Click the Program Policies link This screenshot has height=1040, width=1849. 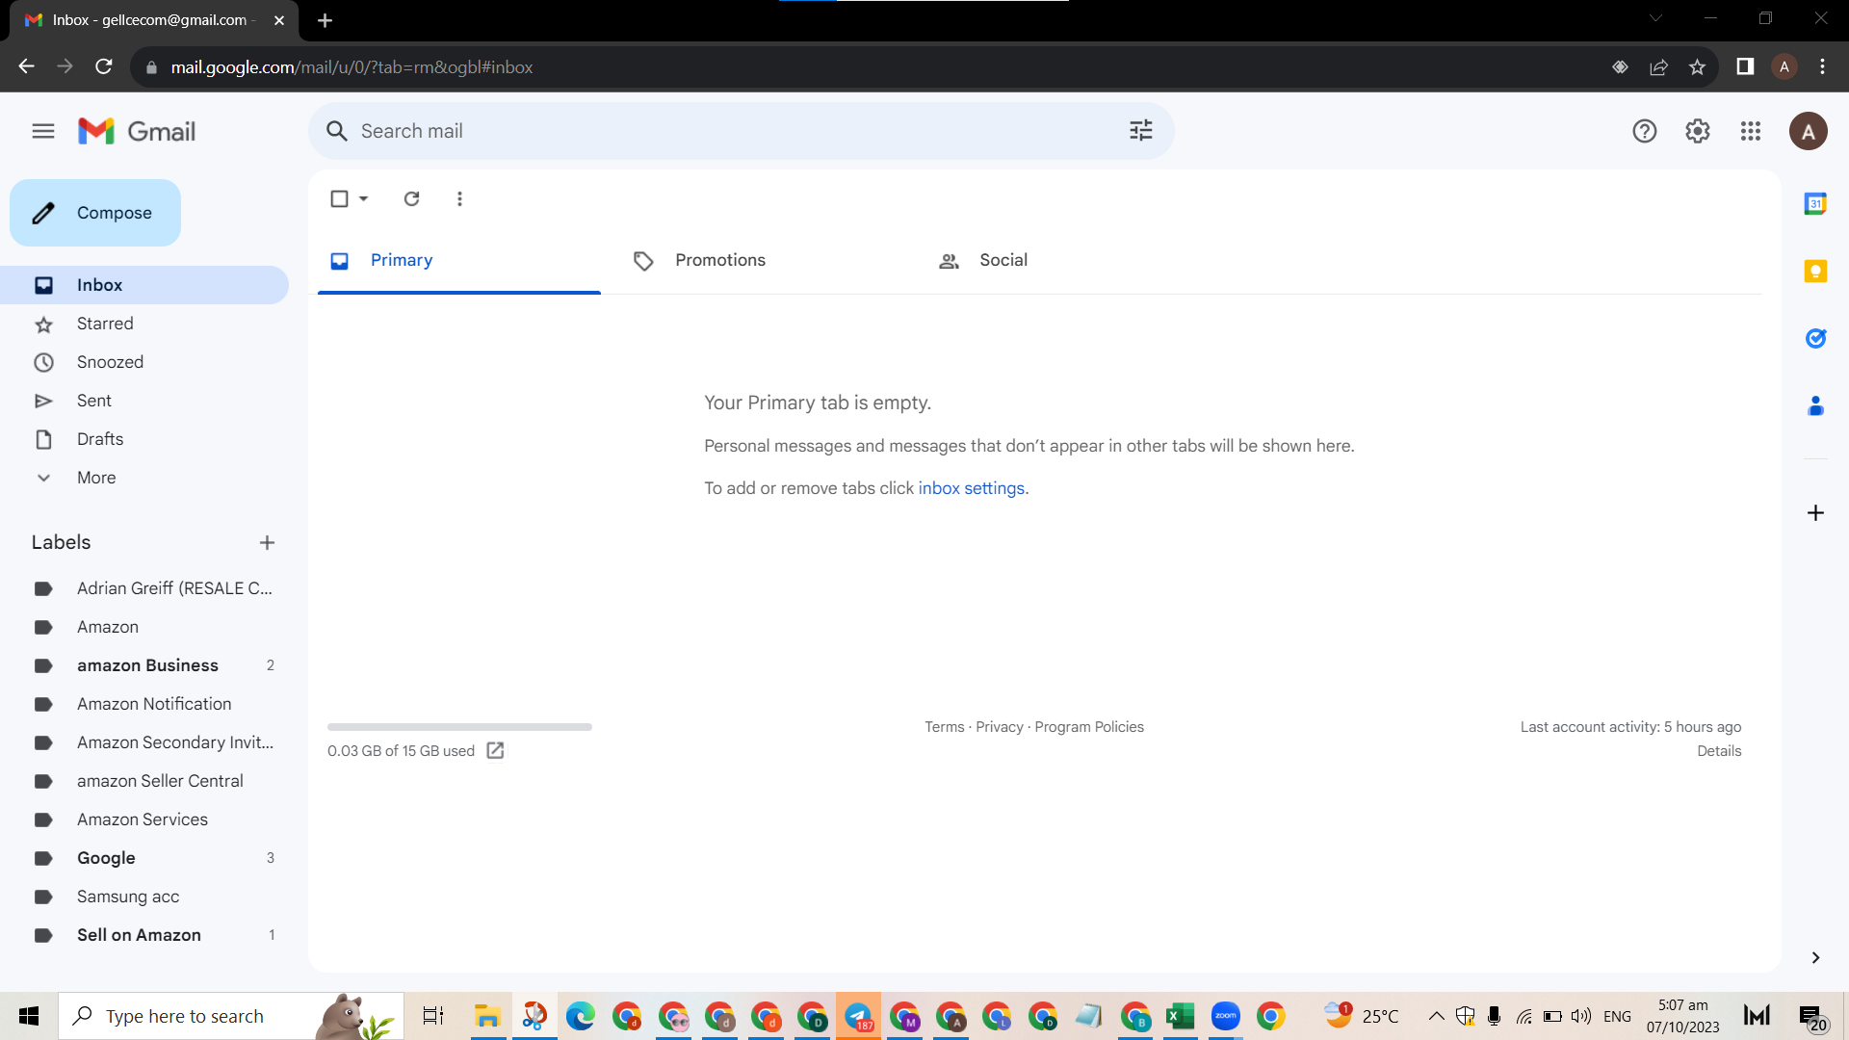click(x=1089, y=727)
